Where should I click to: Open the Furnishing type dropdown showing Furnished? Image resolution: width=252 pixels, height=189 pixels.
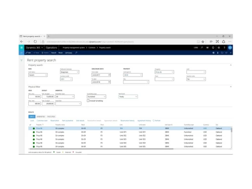96,97
